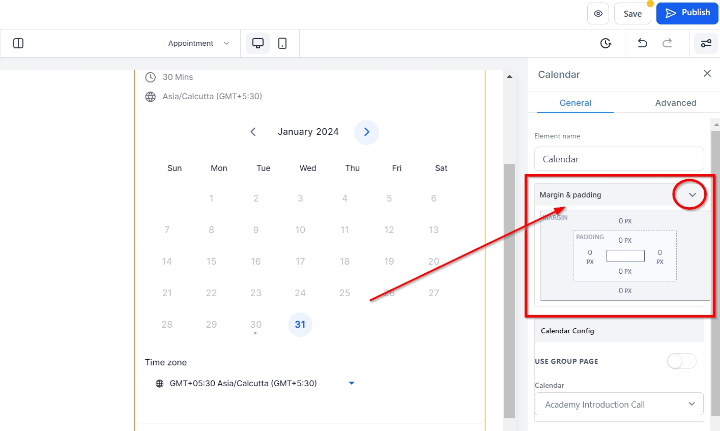Open the Academy Introduction Call dropdown
The image size is (720, 431).
point(619,405)
